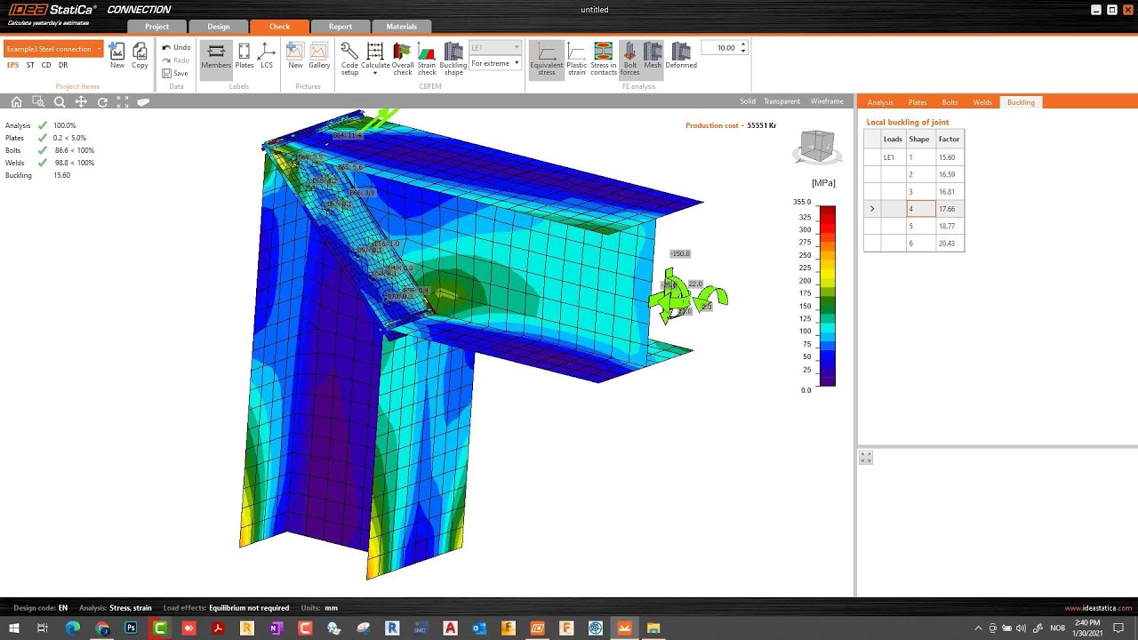1138x640 pixels.
Task: Show the Buckling shape
Action: (453, 59)
